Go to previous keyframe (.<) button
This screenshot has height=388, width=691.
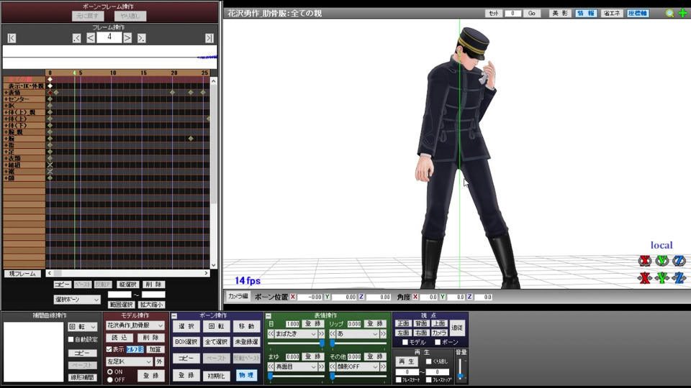[77, 38]
